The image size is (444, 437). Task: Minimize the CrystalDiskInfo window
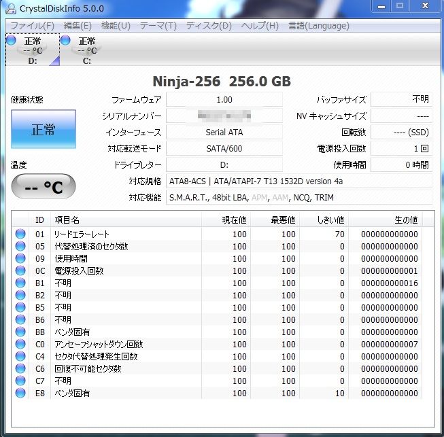pos(381,6)
